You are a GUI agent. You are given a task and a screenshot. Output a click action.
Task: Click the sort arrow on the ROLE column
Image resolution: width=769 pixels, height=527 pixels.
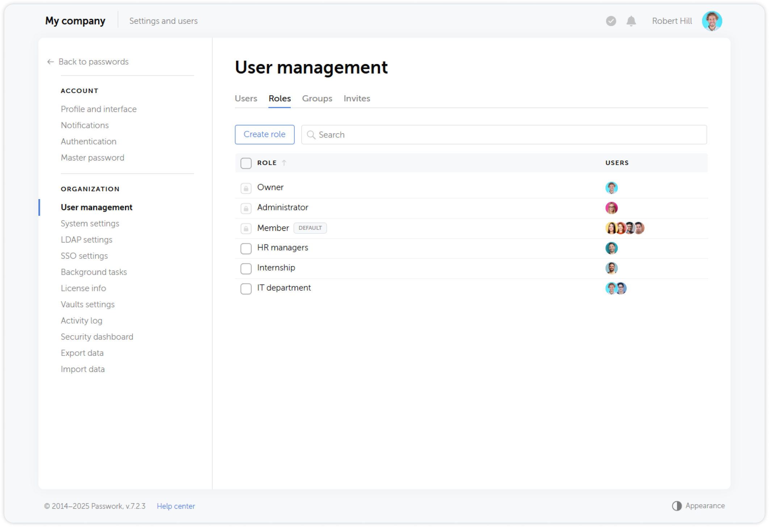pyautogui.click(x=285, y=163)
